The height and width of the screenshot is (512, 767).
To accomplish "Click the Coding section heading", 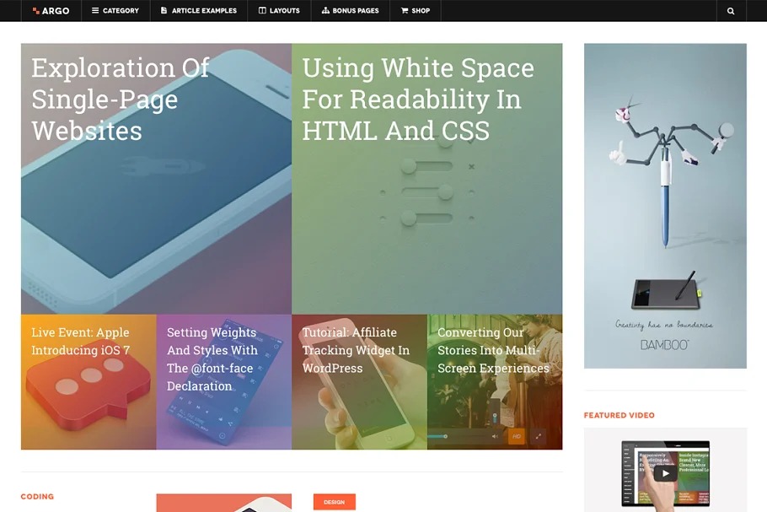I will (37, 497).
